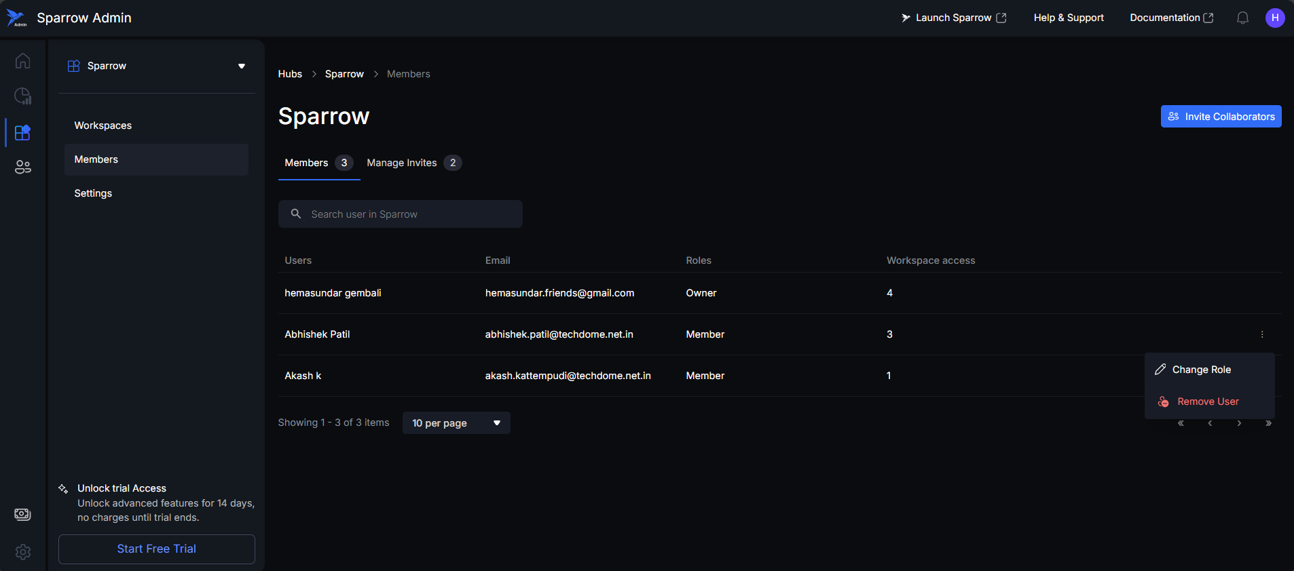Image resolution: width=1294 pixels, height=571 pixels.
Task: Open the users icon in left sidebar
Action: [x=22, y=167]
